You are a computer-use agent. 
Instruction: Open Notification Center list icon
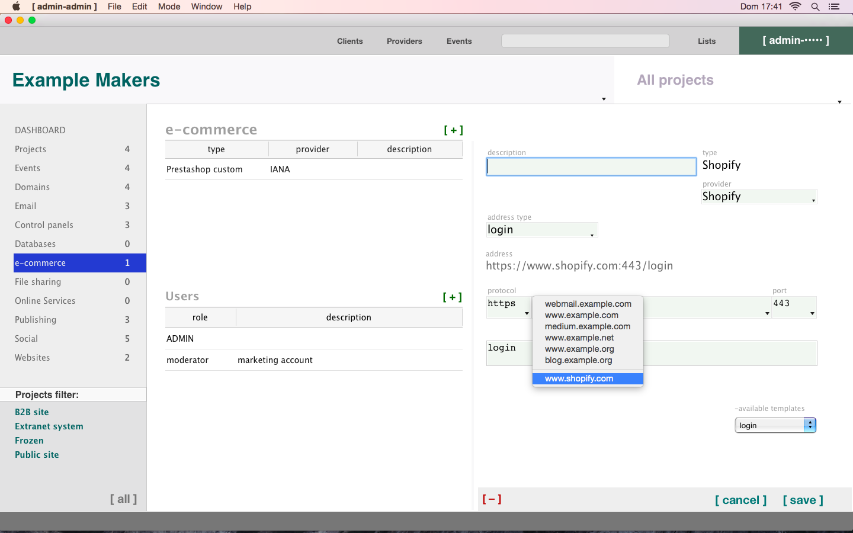(x=834, y=7)
